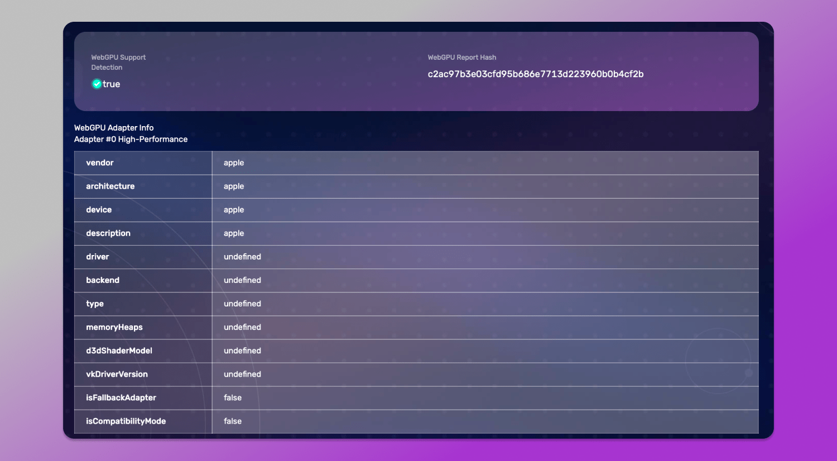Click the hash c2ac97b3e03cfd95b686e7713d223960b0b4cf2b
The image size is (837, 461).
[x=536, y=74]
